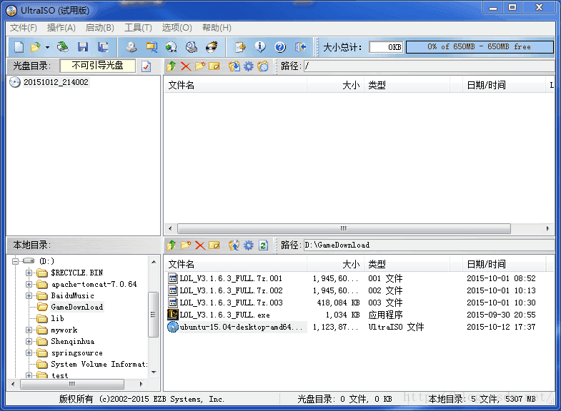The width and height of the screenshot is (561, 411).
Task: Click the local path field D:\GameDownload
Action: point(429,245)
